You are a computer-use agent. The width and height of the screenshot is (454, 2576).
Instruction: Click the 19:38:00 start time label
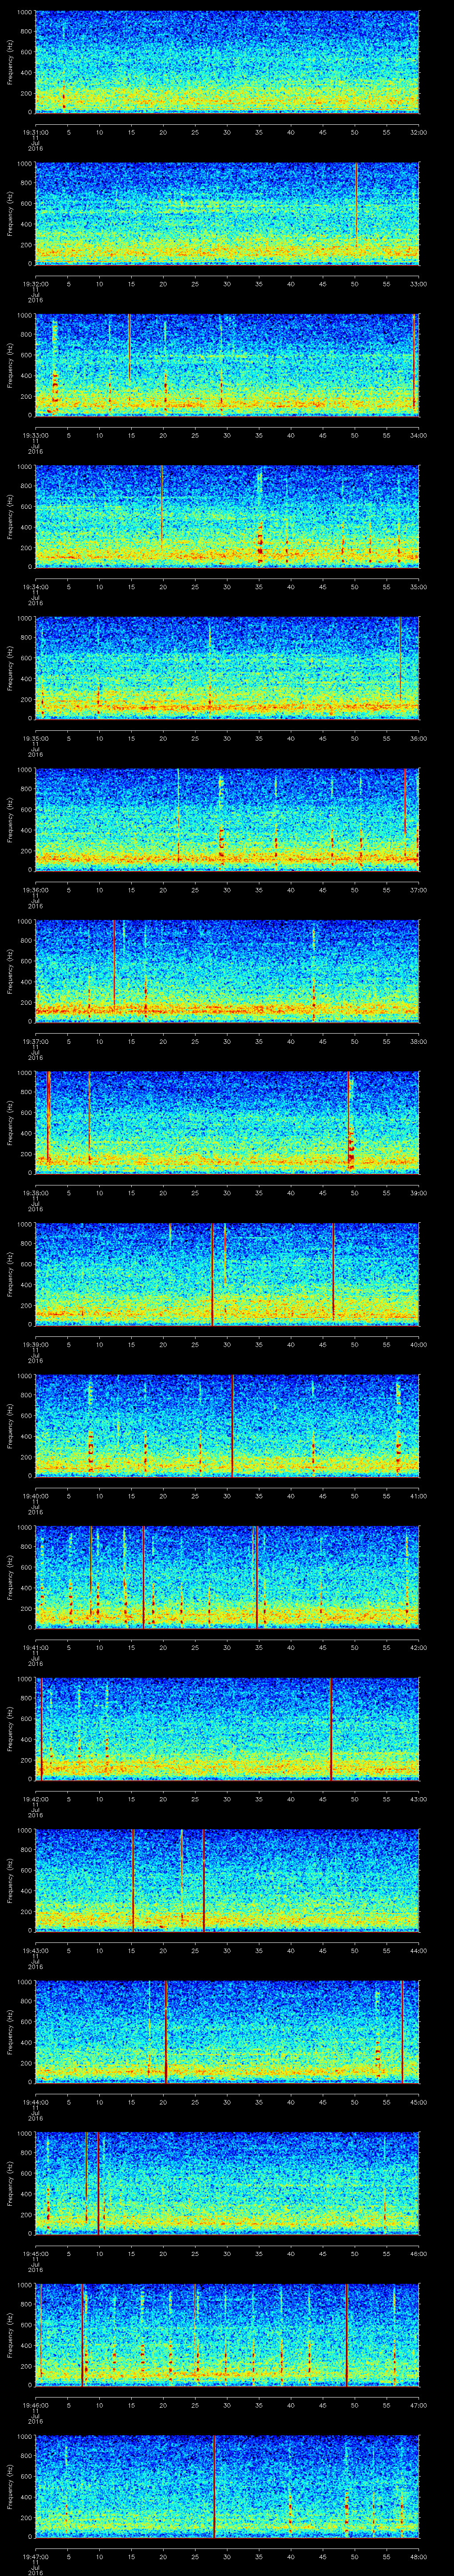[x=35, y=1193]
